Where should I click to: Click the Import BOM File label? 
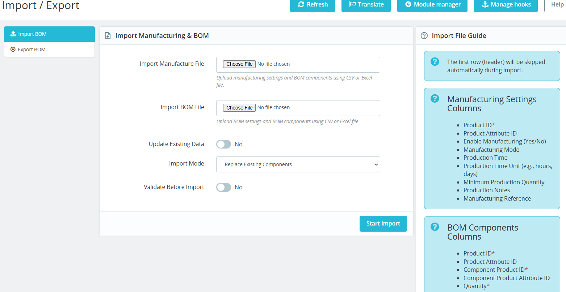tap(183, 107)
